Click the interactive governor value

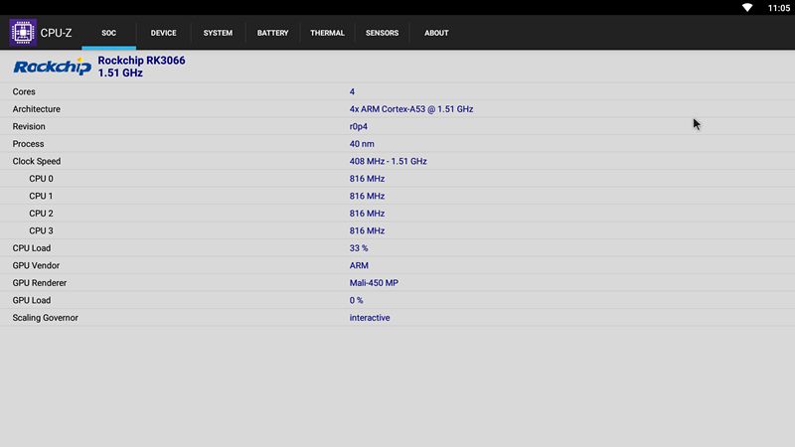[370, 318]
